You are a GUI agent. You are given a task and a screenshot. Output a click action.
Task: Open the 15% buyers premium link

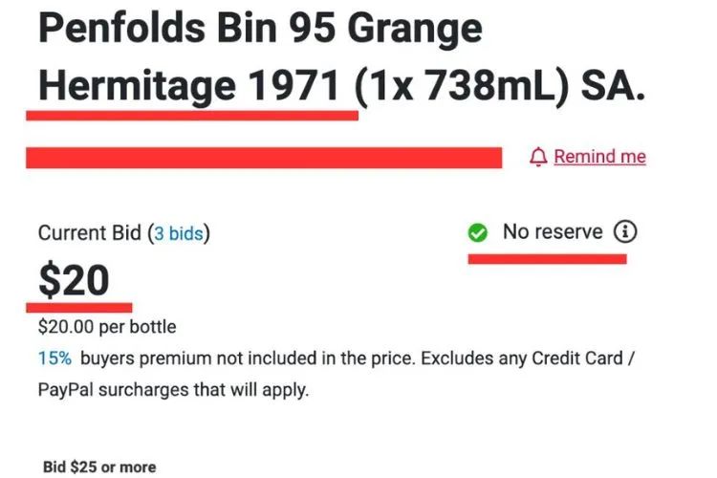click(54, 358)
